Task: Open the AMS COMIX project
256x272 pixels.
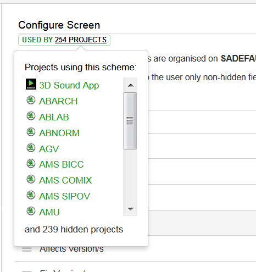Action: point(65,180)
